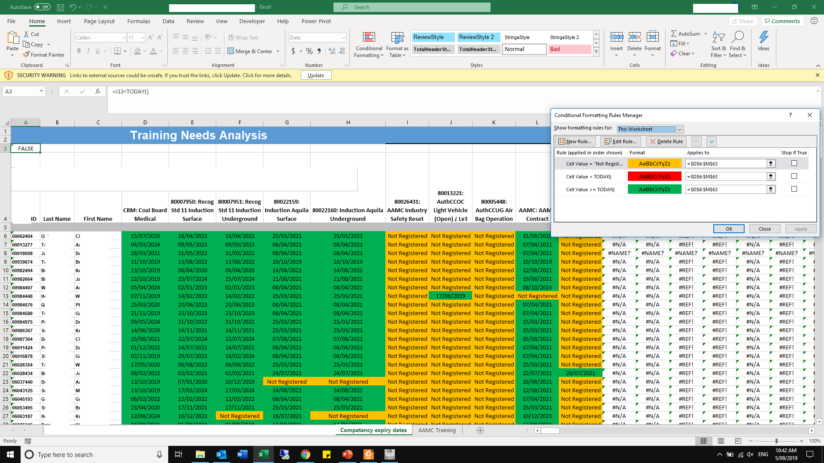Click the Edit Rule button
This screenshot has height=463, width=824.
tap(621, 141)
